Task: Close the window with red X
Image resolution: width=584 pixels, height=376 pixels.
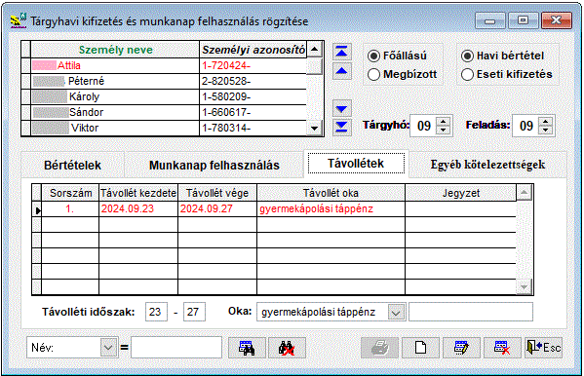Action: 556,20
